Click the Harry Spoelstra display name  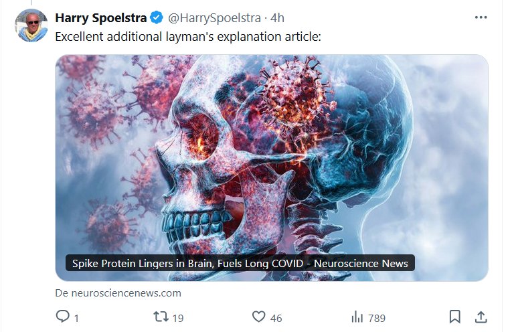point(101,17)
